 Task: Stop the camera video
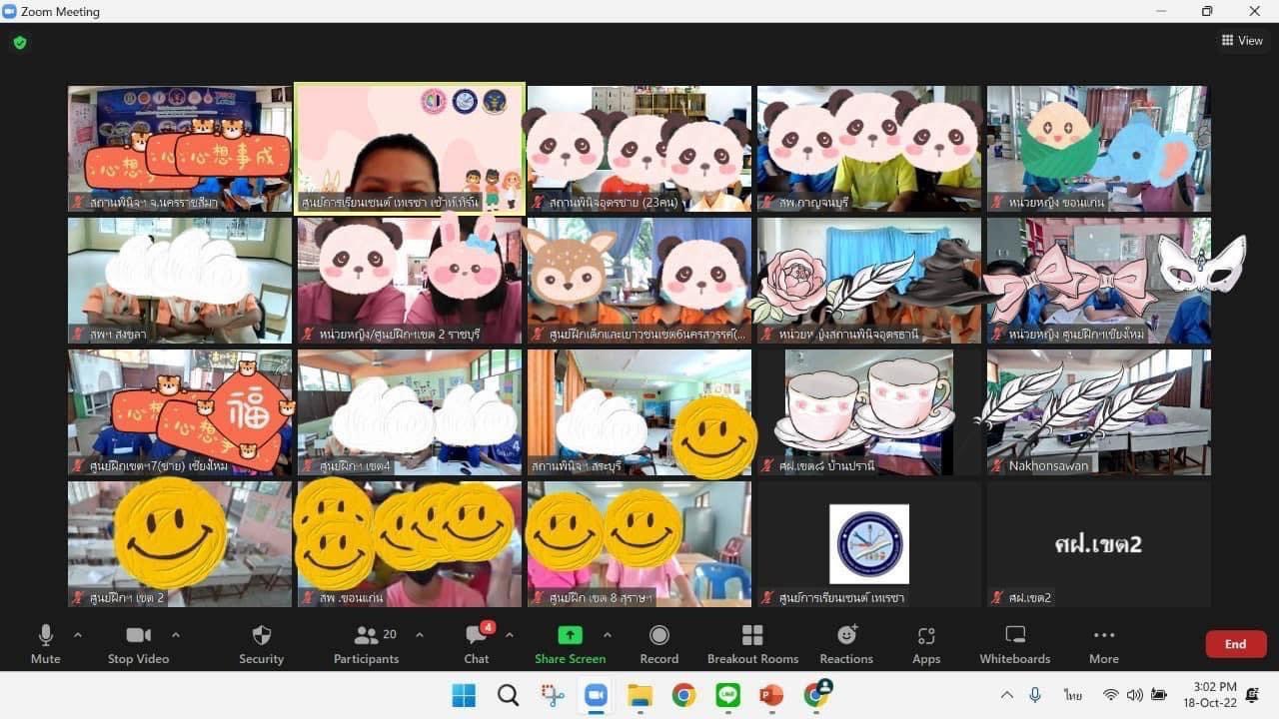click(138, 644)
